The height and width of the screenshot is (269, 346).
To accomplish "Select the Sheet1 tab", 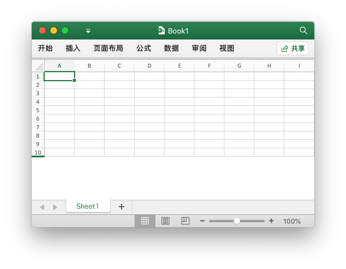I will [x=88, y=206].
